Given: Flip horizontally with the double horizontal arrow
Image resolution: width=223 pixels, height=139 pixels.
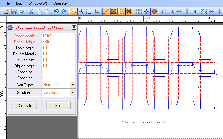Looking at the screenshot, I should tap(179, 11).
